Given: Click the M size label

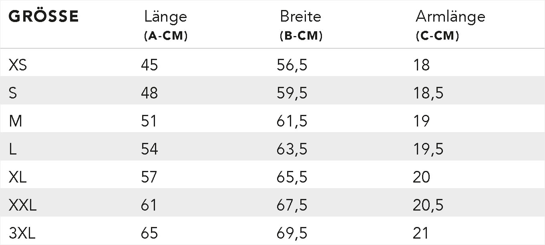Looking at the screenshot, I should [x=15, y=121].
